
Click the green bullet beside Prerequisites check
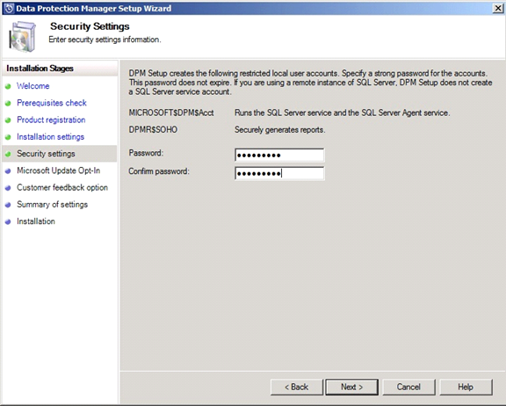coord(9,104)
